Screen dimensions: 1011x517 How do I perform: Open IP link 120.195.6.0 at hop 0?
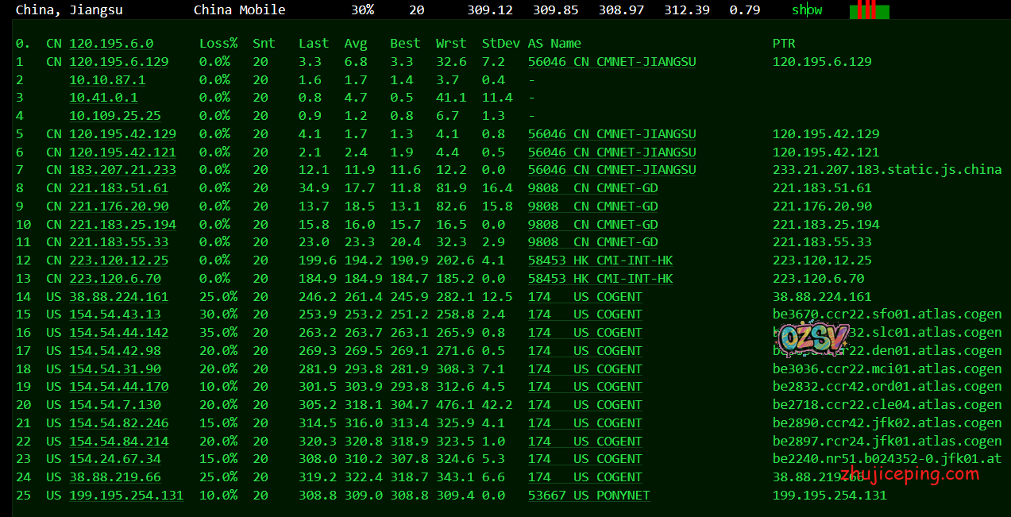tap(111, 44)
